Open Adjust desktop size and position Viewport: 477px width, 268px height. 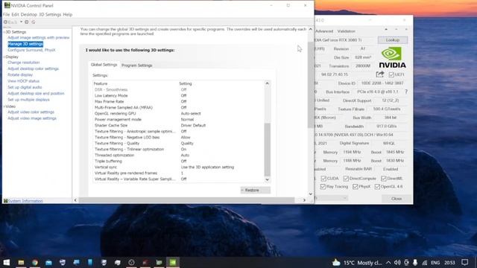click(36, 93)
